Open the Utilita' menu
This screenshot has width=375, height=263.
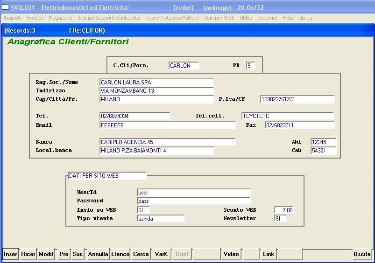(246, 18)
